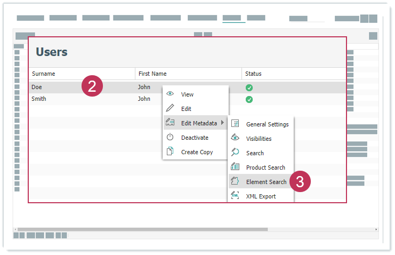Sort the table by Surname column header
This screenshot has height=255, width=395.
click(x=44, y=74)
